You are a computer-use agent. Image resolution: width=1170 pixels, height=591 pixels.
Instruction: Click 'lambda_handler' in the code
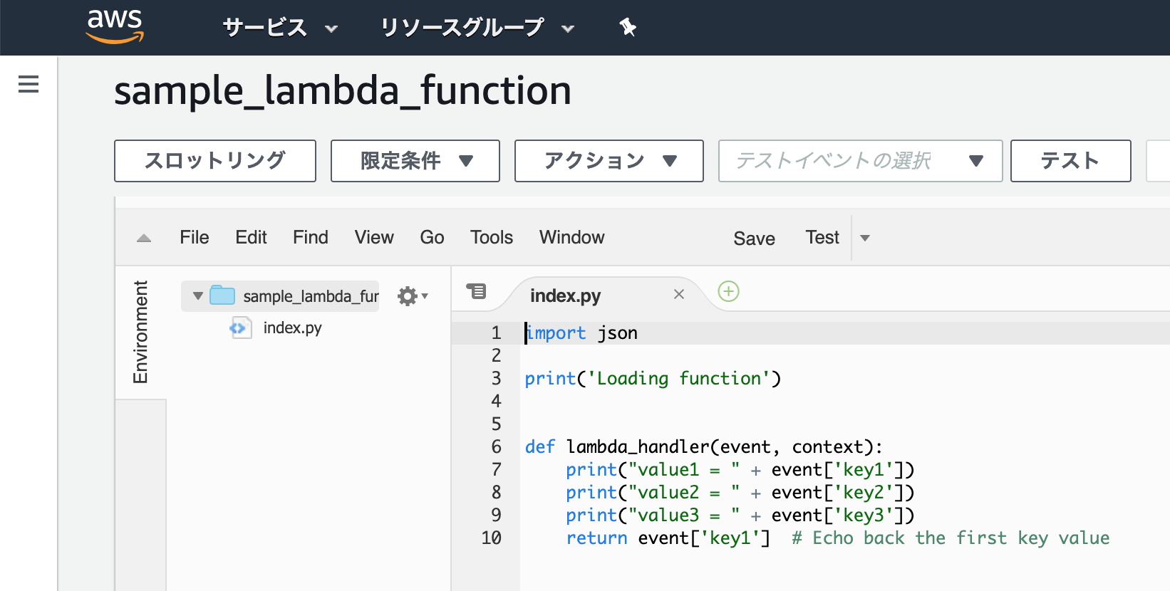pos(638,446)
